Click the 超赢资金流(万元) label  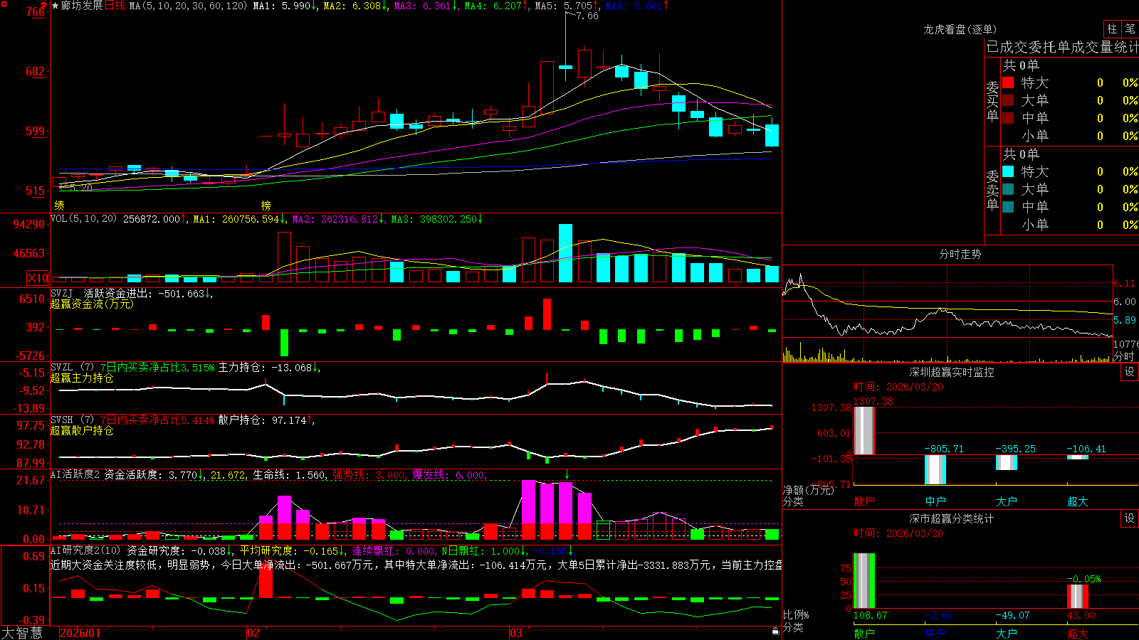point(92,304)
